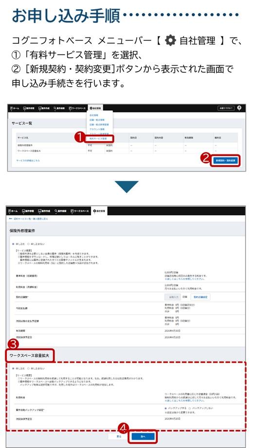This screenshot has height=448, width=253.
Task: Click the 契約店舗数 input field
Action: click(x=173, y=297)
